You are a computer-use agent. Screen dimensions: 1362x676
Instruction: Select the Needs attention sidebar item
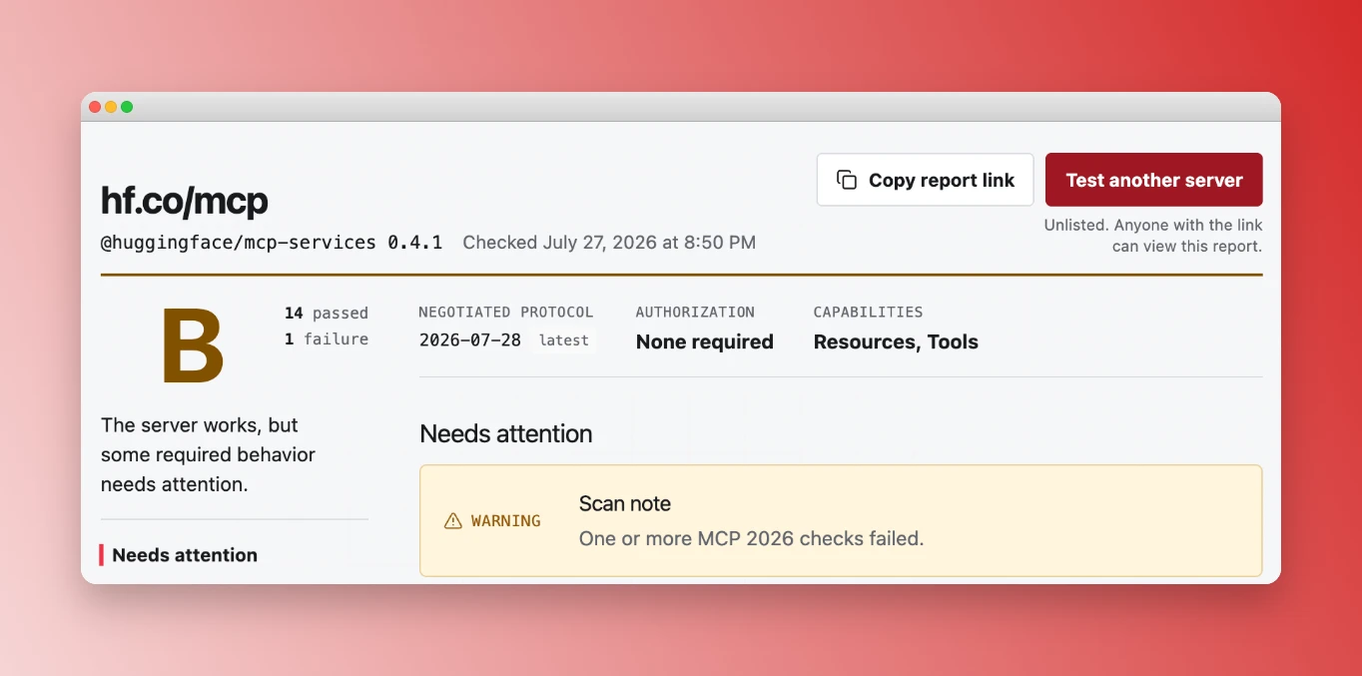[x=185, y=555]
